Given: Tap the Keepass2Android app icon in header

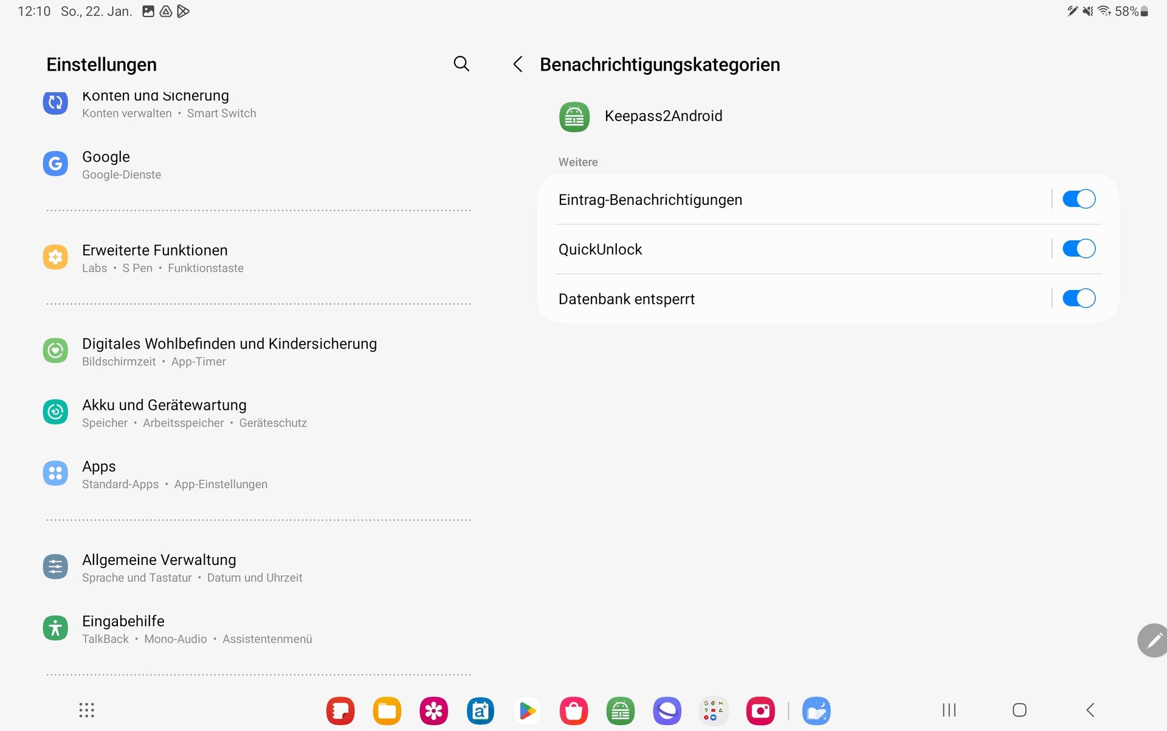Looking at the screenshot, I should click(574, 117).
